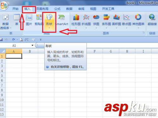Switch to the 页面布局 (Page Layout) tab
This screenshot has height=118, width=158.
(x=42, y=9)
